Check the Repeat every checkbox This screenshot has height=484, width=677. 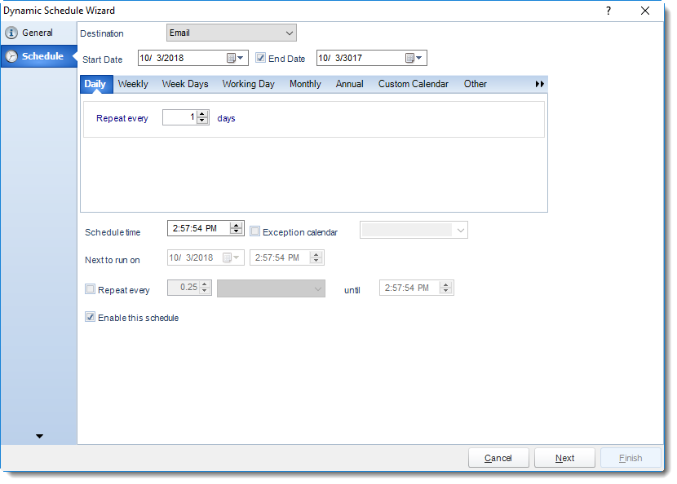coord(90,289)
